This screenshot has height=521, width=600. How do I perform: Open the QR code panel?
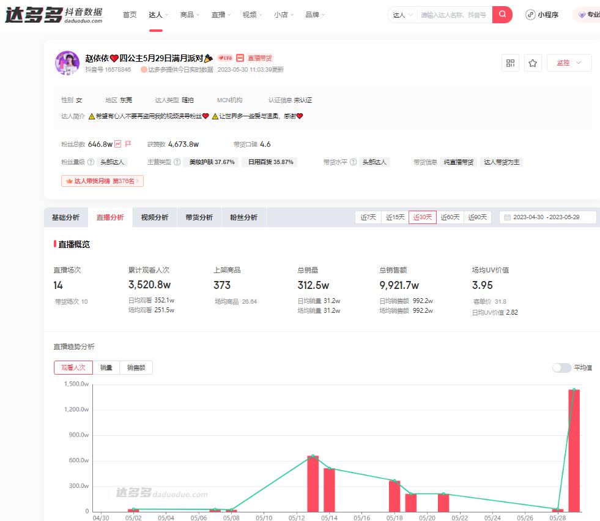pos(510,63)
